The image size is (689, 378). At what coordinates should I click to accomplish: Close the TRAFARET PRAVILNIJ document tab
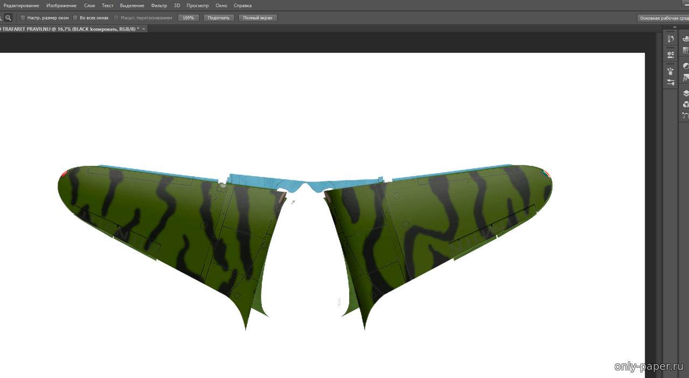coord(144,29)
